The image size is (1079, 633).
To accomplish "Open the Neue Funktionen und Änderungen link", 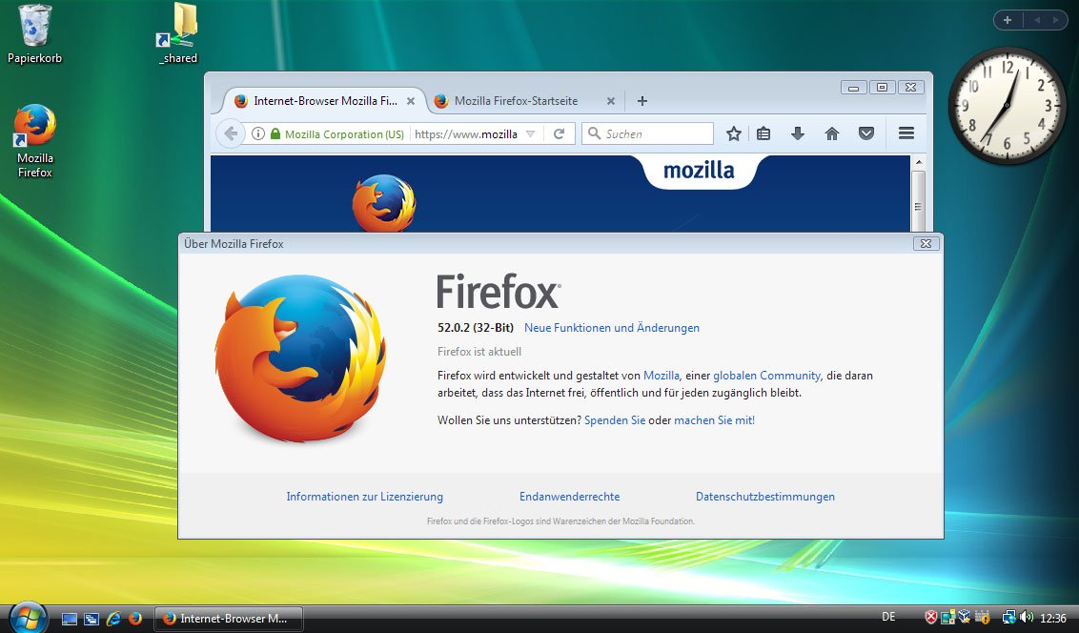I will [612, 328].
